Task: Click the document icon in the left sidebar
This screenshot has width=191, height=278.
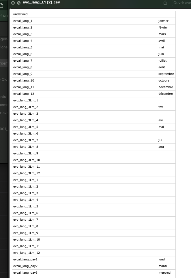Action: point(1,5)
